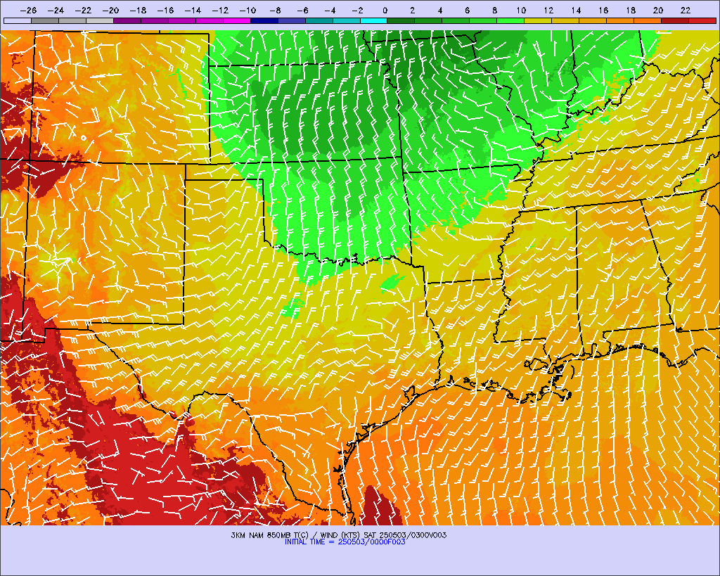
Task: Click the dark red 20 to 22 swatch
Action: (675, 20)
